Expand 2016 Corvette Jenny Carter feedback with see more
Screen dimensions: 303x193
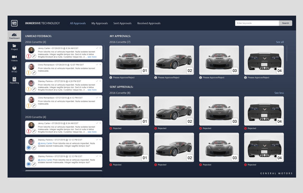point(92,57)
